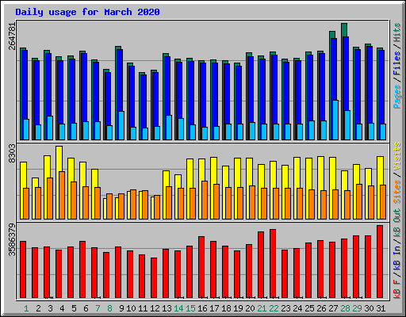Click day label 16 on x-axis
This screenshot has width=406, height=317.
tap(202, 308)
